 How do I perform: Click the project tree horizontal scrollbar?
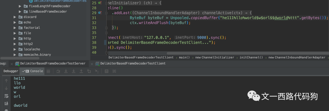click(19, 58)
